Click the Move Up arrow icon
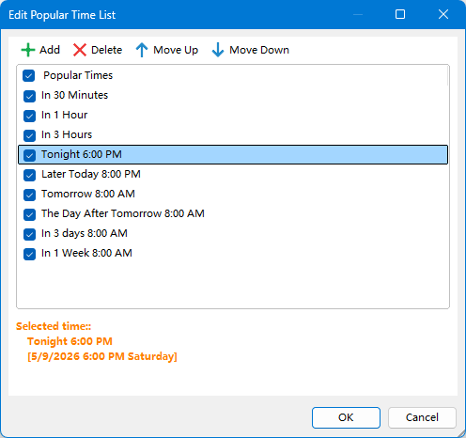This screenshot has height=438, width=466. (x=142, y=50)
